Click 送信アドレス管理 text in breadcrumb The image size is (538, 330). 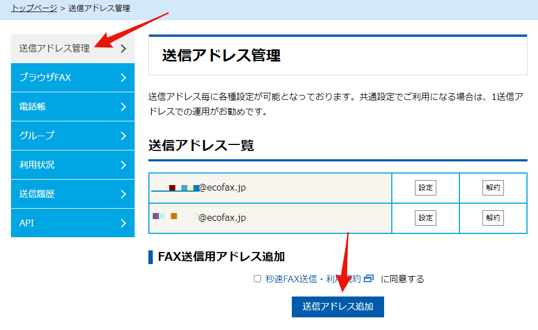coord(99,8)
